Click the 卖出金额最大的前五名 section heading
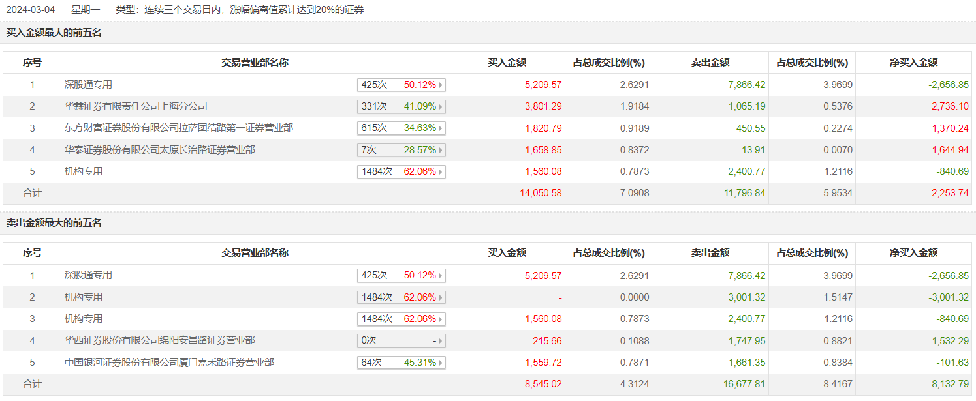 coord(54,223)
